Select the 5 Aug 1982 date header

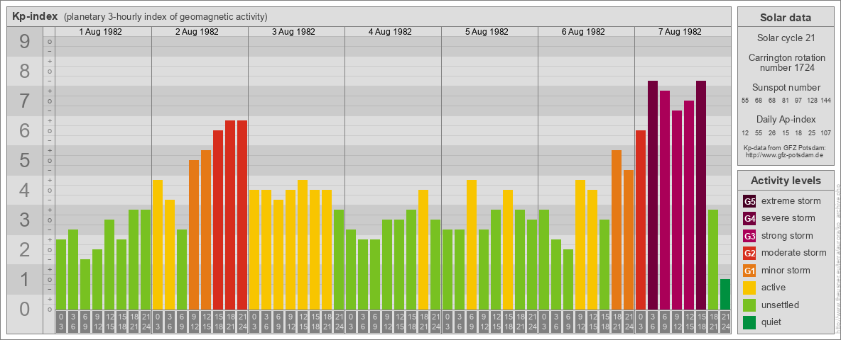coord(487,32)
